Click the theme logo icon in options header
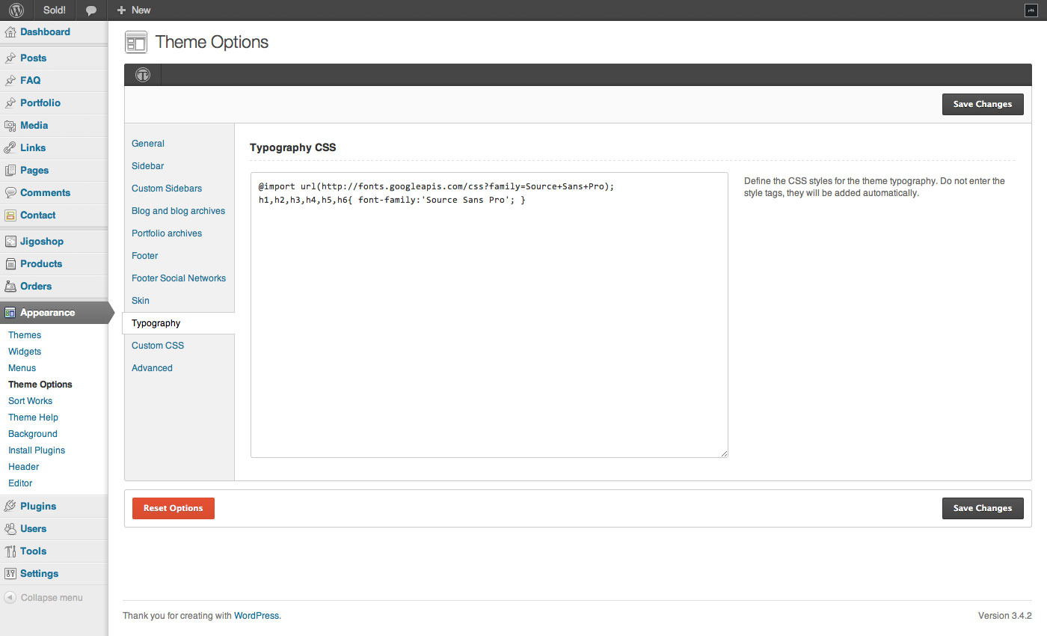1047x636 pixels. 142,75
